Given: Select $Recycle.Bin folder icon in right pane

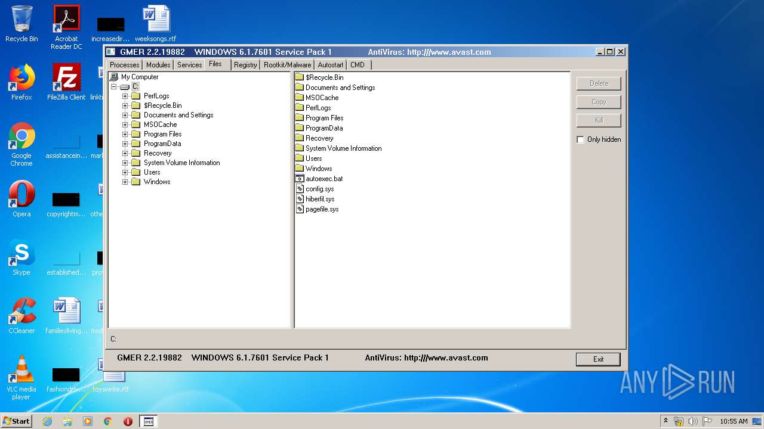Looking at the screenshot, I should 300,77.
